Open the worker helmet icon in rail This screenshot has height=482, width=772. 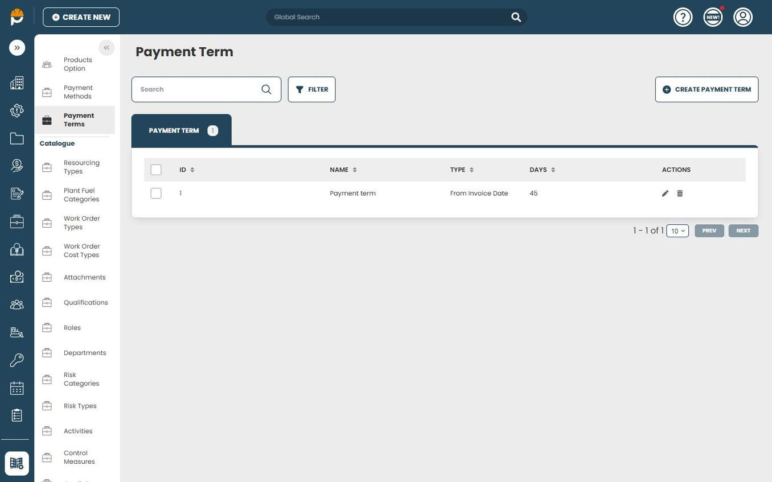pyautogui.click(x=17, y=249)
